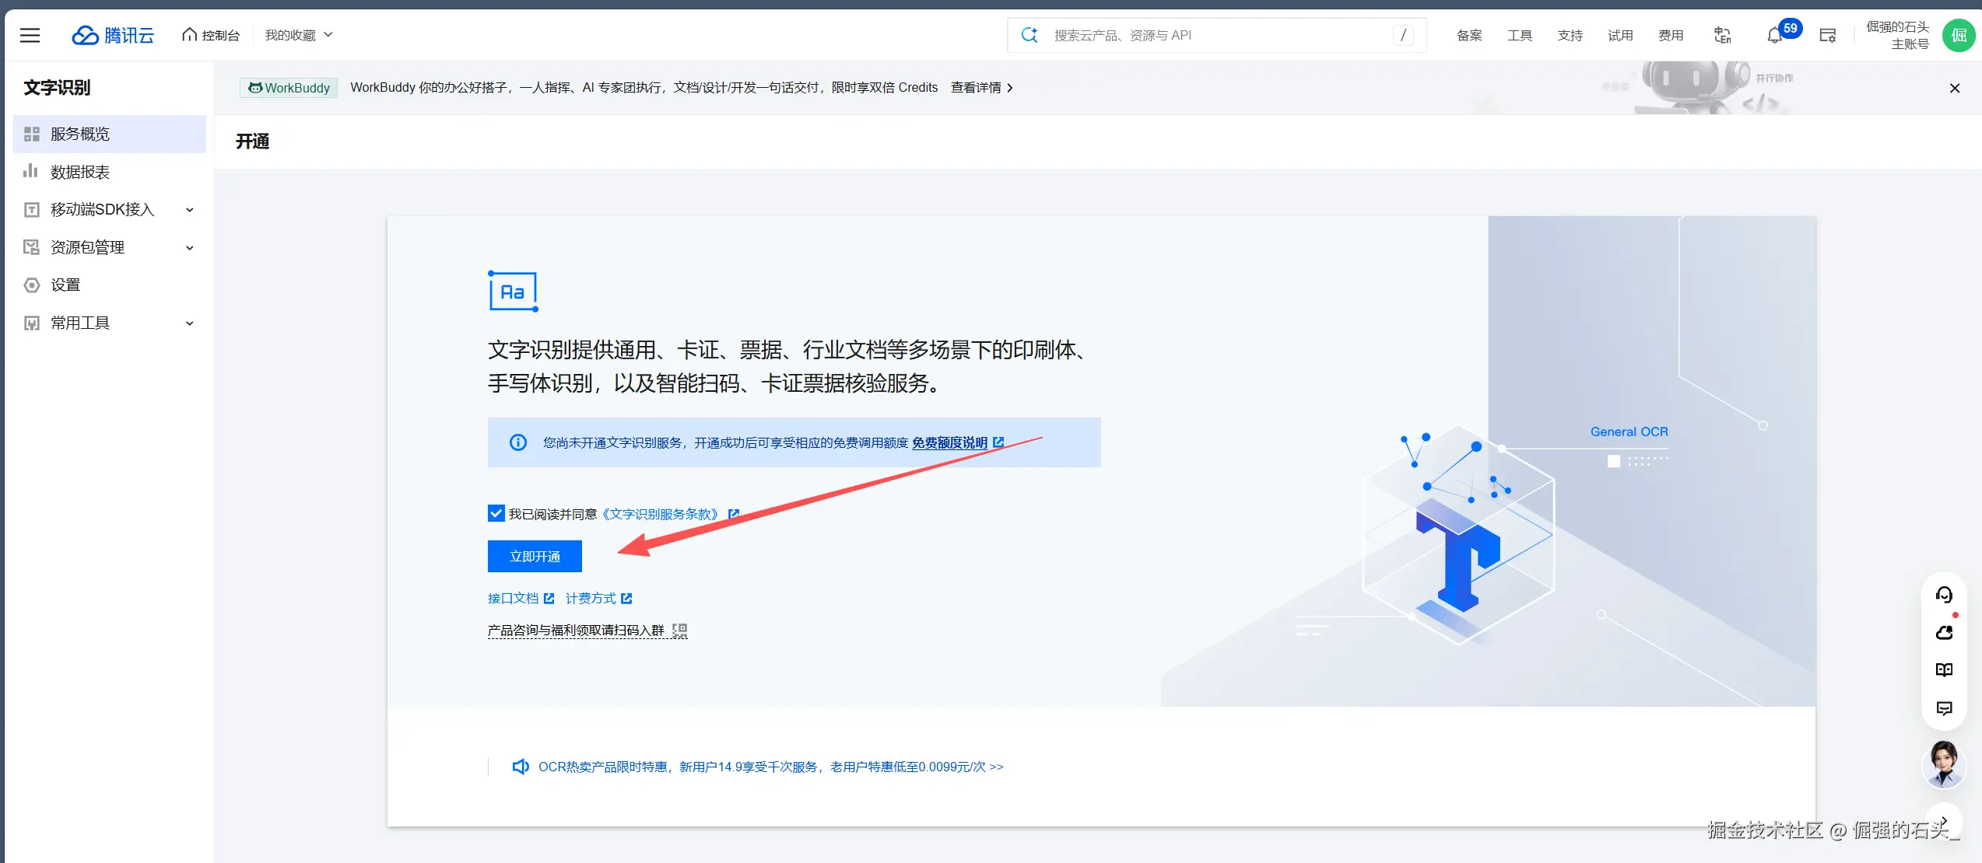Open the 费用 menu

pyautogui.click(x=1671, y=35)
